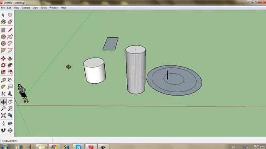
Task: Select the Freehand squiggle tool
Action: tap(10, 37)
